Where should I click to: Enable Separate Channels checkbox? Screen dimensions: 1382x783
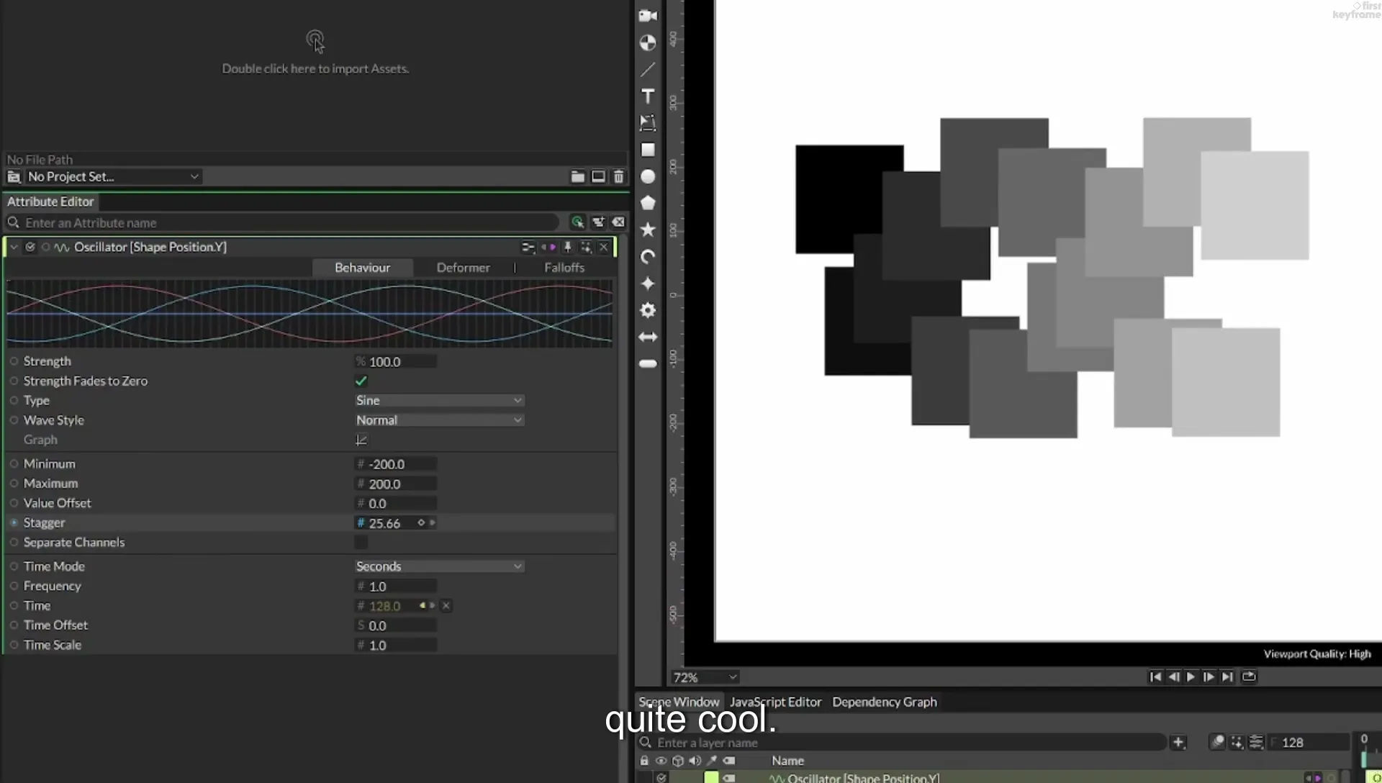coord(361,542)
